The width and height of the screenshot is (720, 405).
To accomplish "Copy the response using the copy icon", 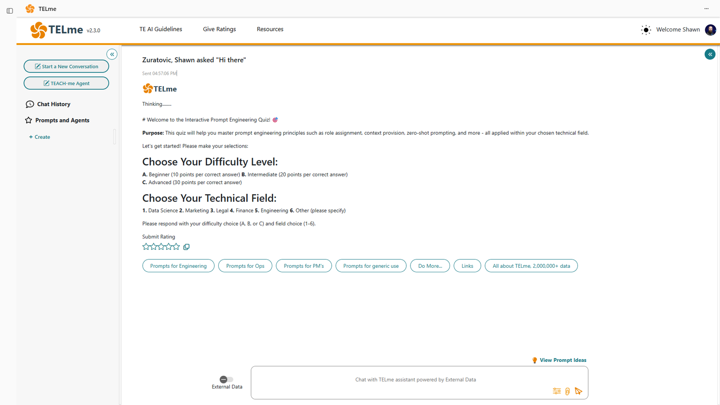I will coord(186,247).
